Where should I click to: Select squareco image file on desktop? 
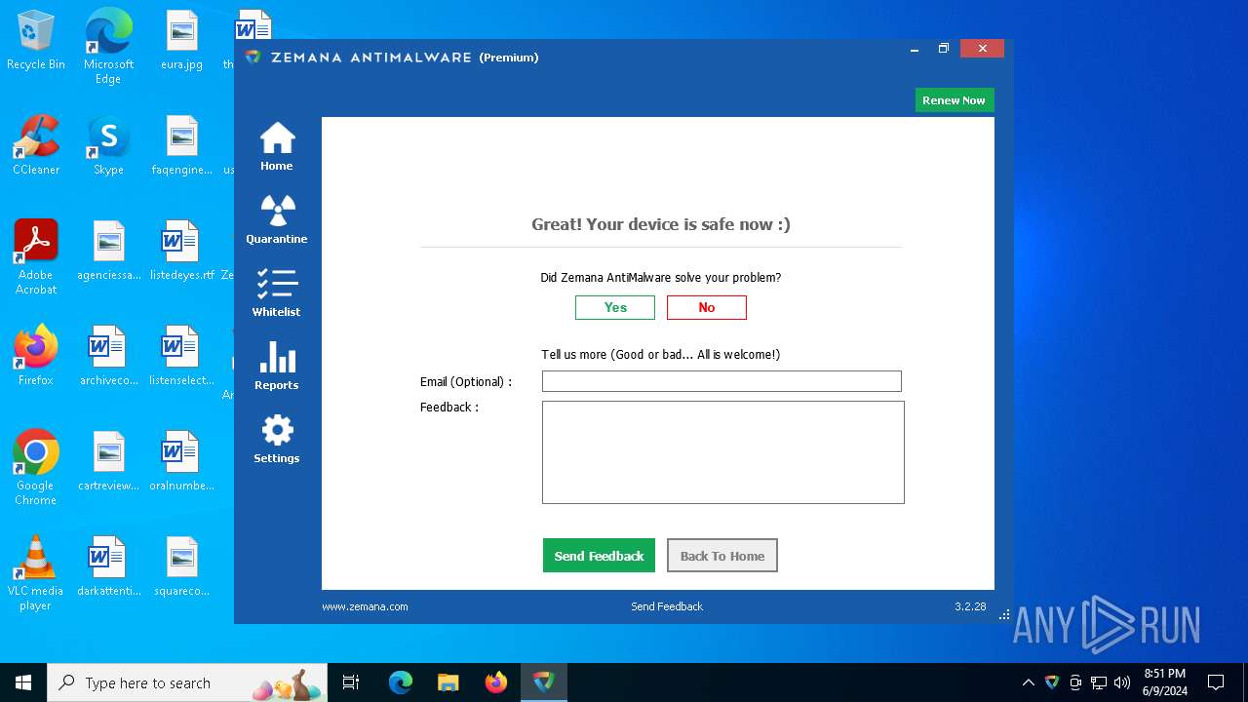(x=181, y=566)
